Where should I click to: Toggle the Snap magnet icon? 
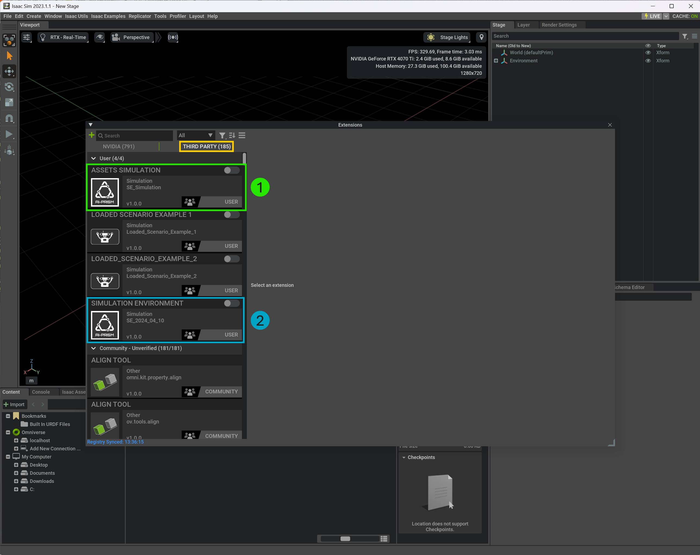coord(9,118)
